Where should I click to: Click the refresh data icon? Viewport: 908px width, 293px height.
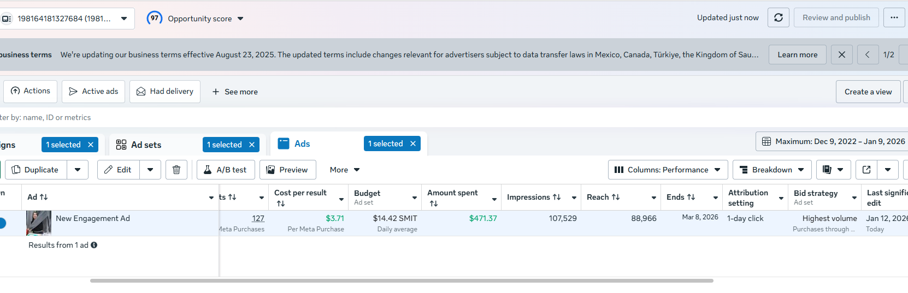pos(778,18)
